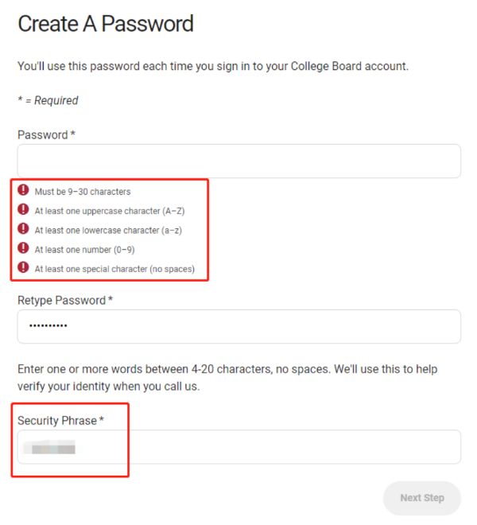Click the error icon beside uppercase character rule
477x525 pixels.
(x=23, y=210)
